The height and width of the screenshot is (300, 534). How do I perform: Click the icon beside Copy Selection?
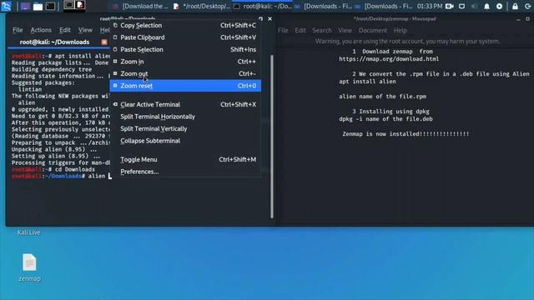[115, 25]
